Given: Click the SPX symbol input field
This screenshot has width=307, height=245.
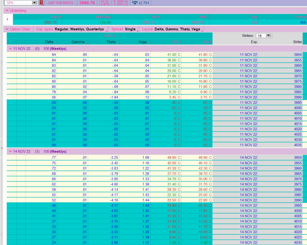Looking at the screenshot, I should tap(18, 3).
